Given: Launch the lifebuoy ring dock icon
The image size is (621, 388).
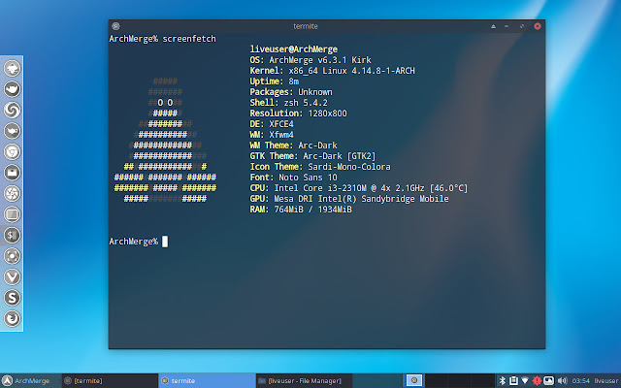Looking at the screenshot, I should pos(12,256).
